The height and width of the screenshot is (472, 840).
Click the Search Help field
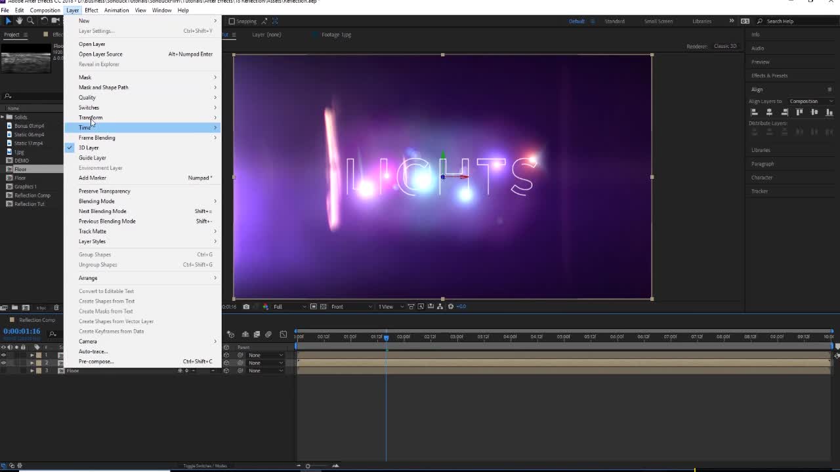tap(797, 21)
